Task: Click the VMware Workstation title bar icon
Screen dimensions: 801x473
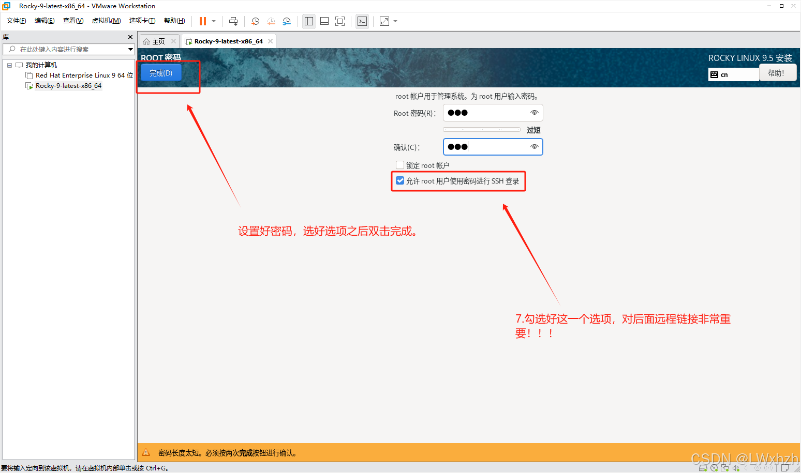Action: (6, 6)
